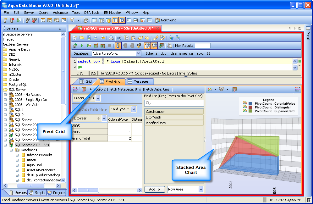Open the Row Area combo box
Screen dimensions: 313x204
[185, 189]
